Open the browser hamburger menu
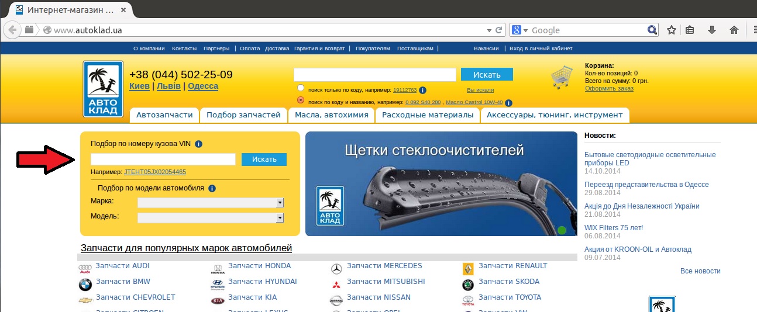 click(x=754, y=30)
